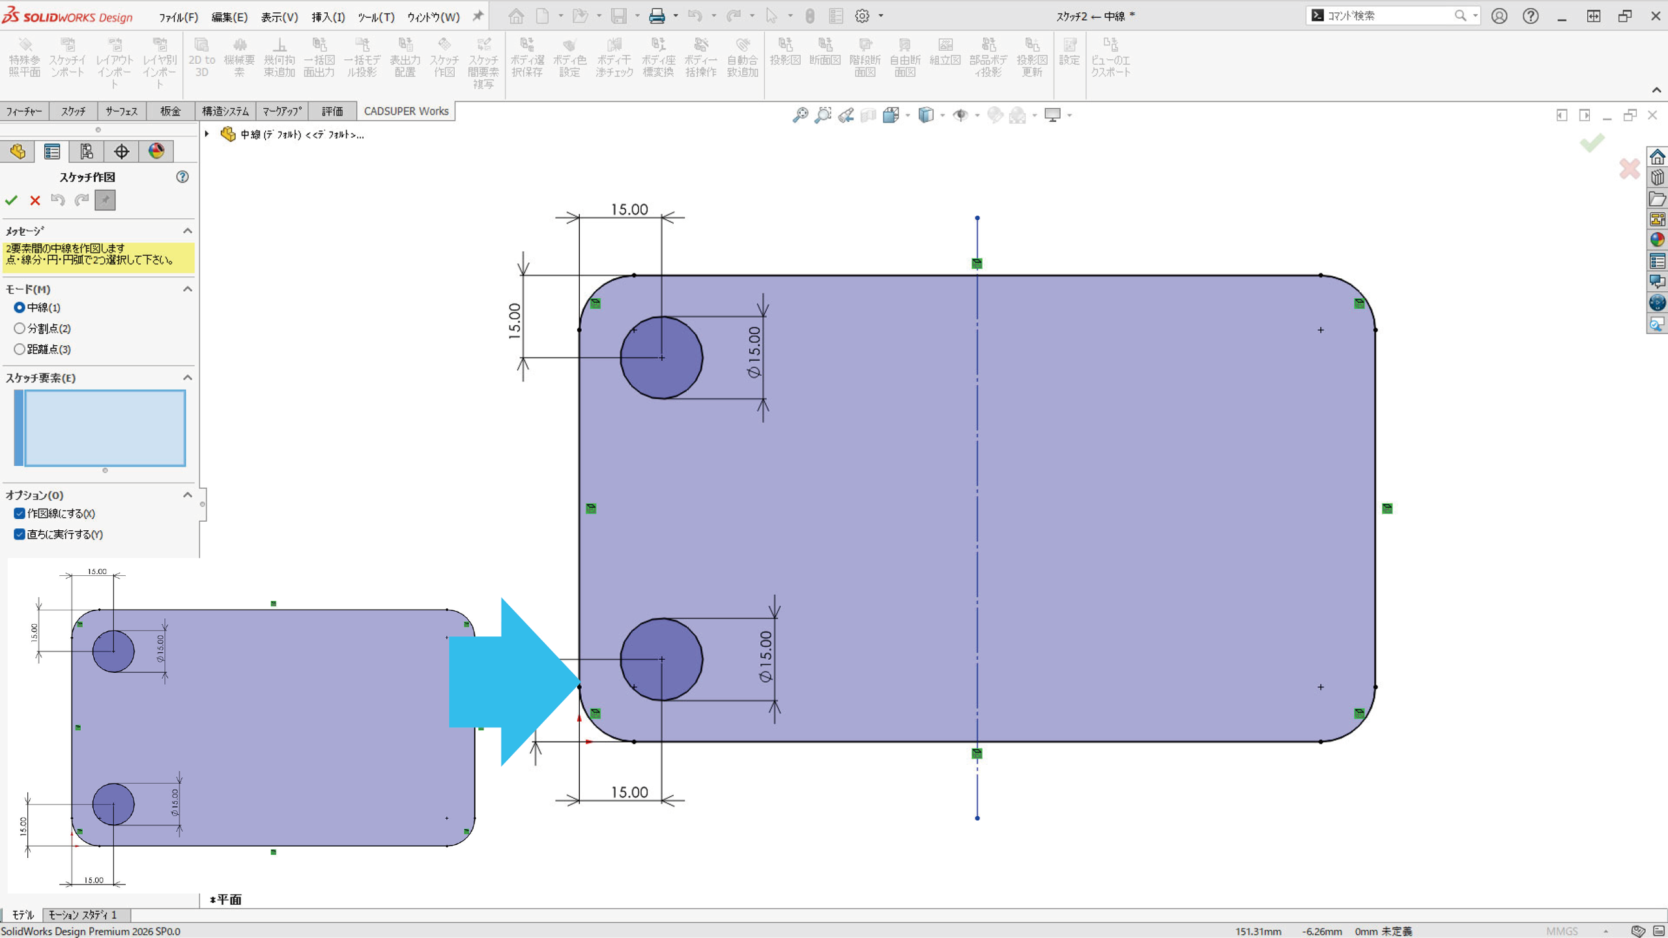
Task: Switch to the 板金 tab
Action: [170, 111]
